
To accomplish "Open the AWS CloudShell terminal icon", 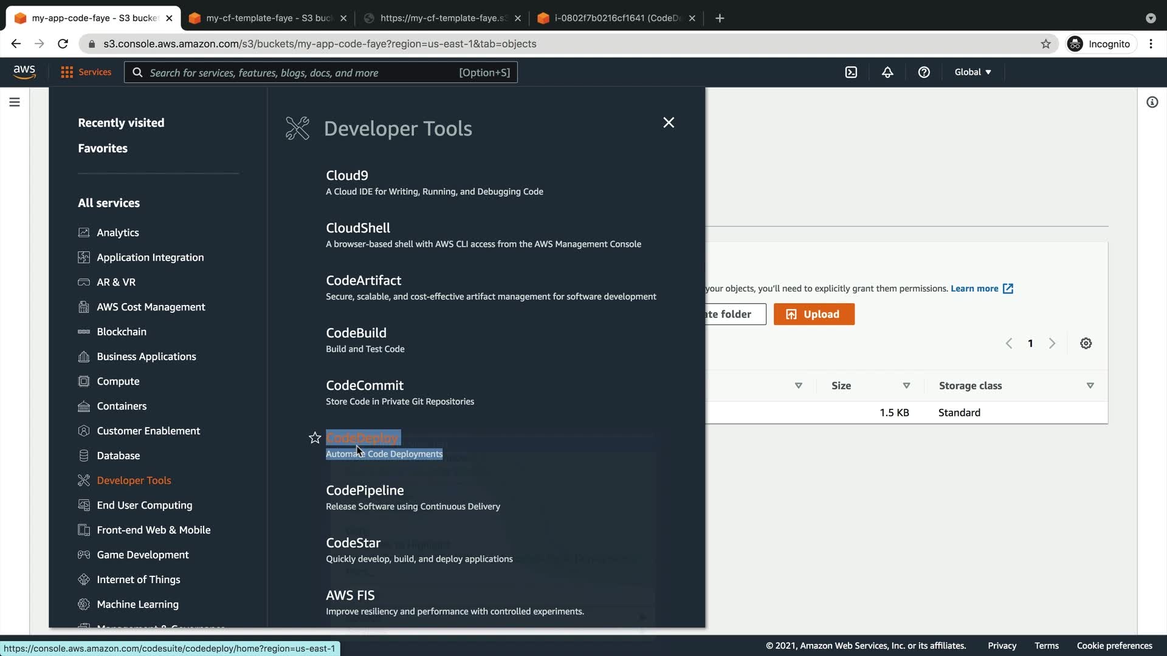I will pos(851,72).
